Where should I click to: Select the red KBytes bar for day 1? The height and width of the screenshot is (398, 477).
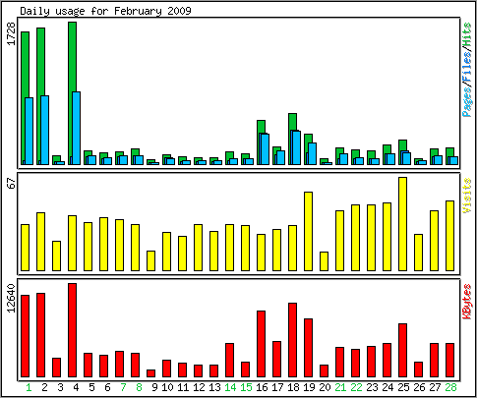pyautogui.click(x=26, y=336)
